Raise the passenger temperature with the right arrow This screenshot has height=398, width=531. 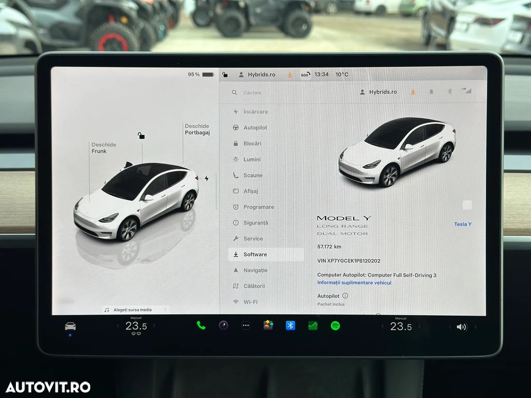(419, 326)
